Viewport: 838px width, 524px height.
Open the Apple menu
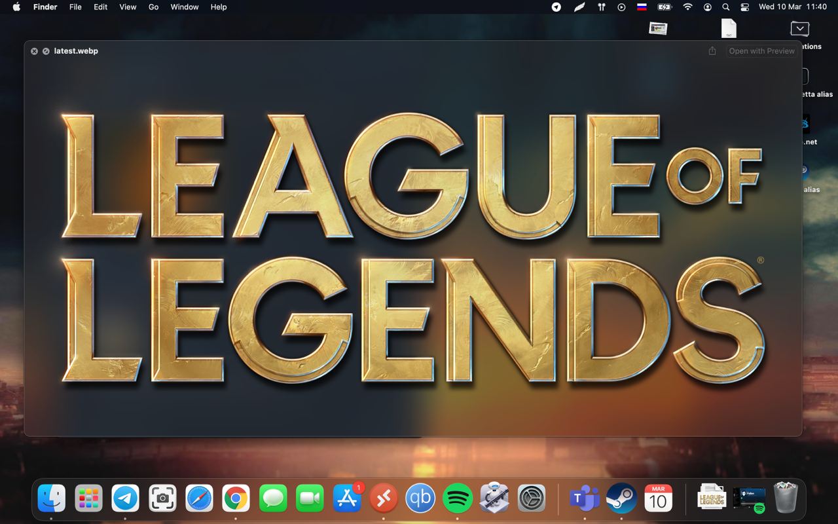(16, 7)
